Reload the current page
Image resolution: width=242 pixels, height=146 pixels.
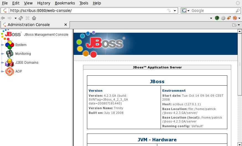coord(21,18)
